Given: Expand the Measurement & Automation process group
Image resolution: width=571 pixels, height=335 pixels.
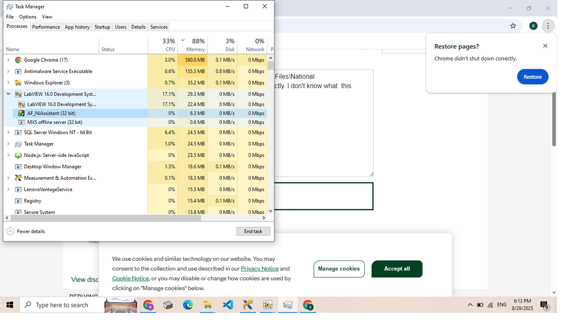Looking at the screenshot, I should (x=9, y=178).
